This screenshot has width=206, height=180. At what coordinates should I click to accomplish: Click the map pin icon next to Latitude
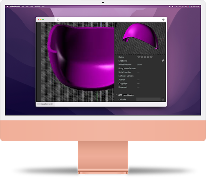(163, 99)
